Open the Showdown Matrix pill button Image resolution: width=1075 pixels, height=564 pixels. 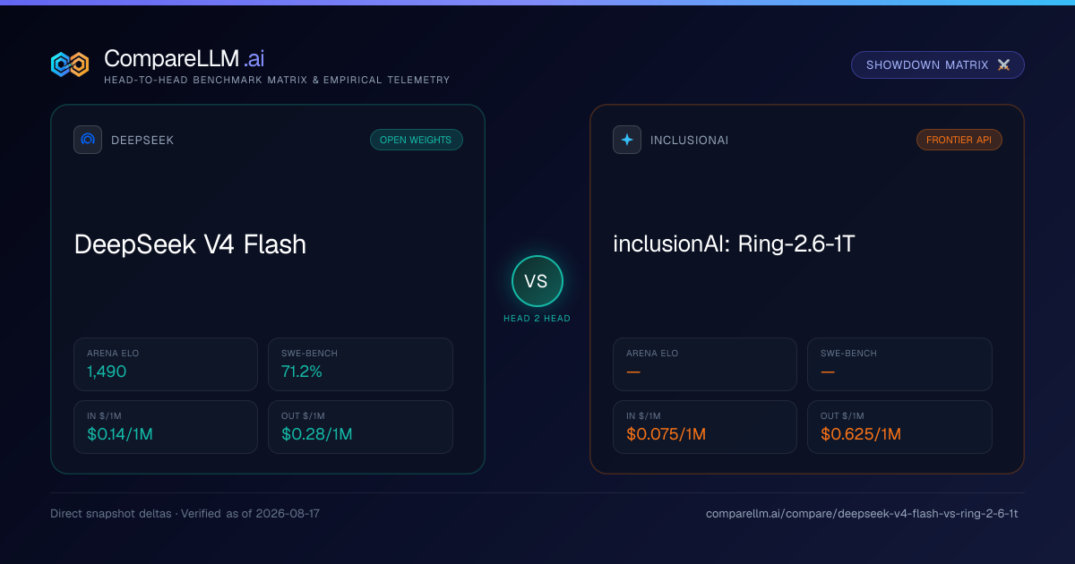[938, 65]
